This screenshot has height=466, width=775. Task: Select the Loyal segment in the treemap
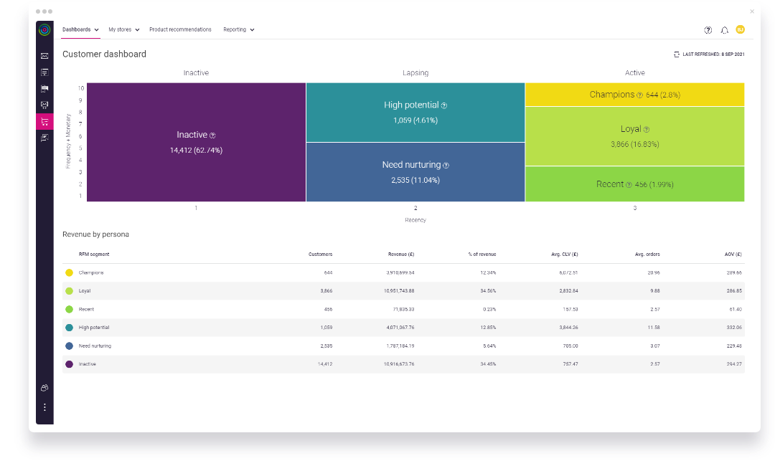point(634,136)
